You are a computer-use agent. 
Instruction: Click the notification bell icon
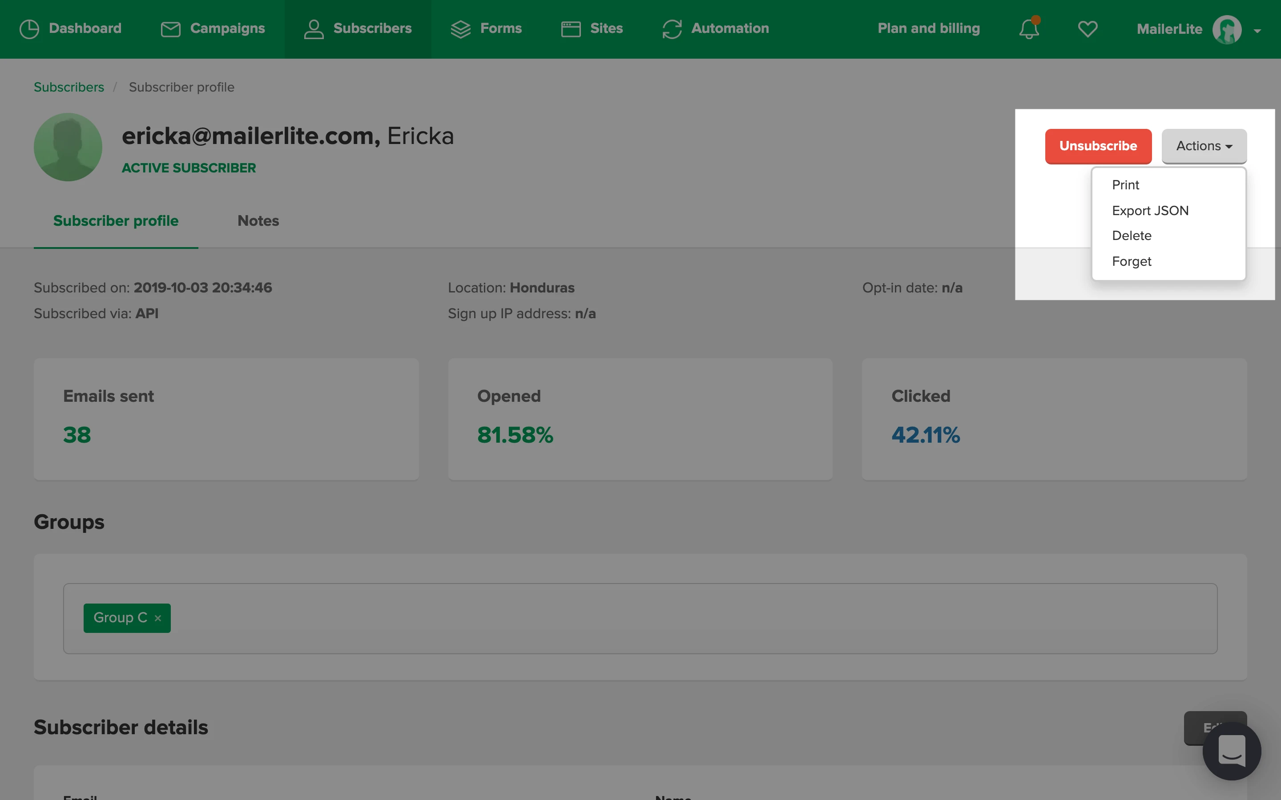(x=1028, y=28)
